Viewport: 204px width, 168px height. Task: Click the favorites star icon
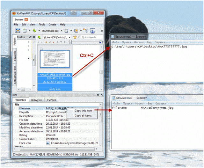point(75,37)
